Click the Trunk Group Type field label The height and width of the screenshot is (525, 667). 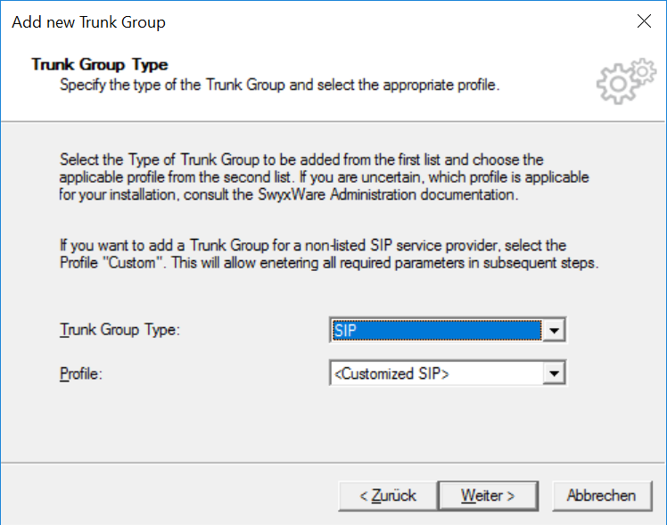point(120,330)
